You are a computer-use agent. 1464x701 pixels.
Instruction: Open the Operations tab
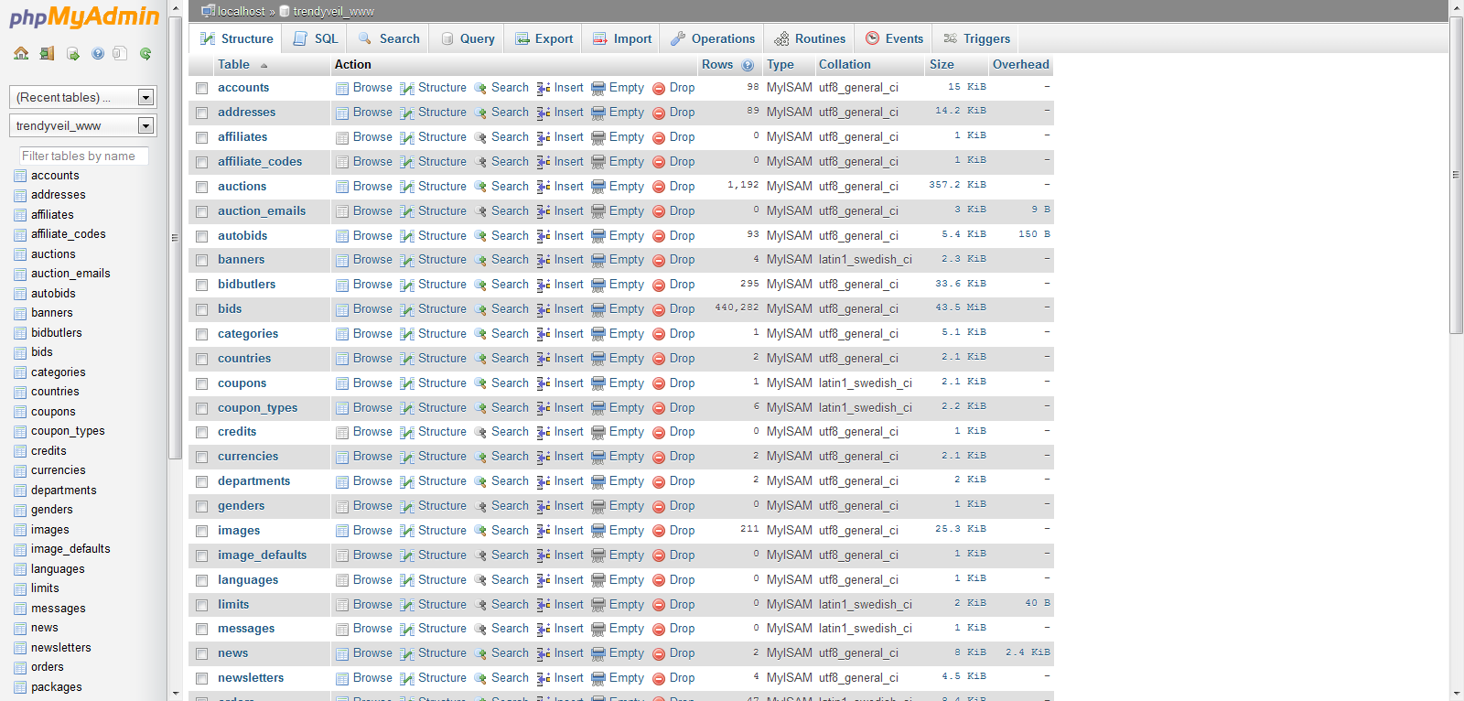713,38
